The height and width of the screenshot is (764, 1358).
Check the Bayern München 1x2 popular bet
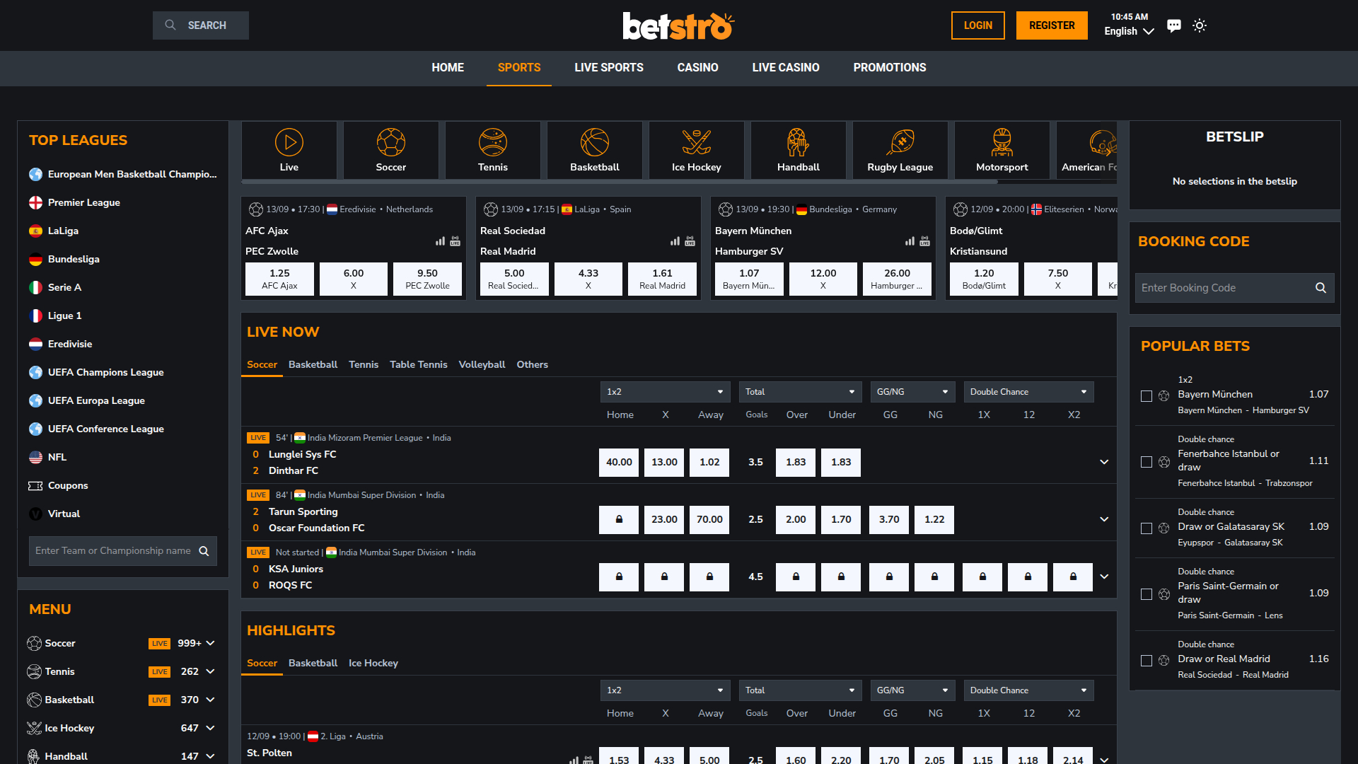pos(1147,397)
